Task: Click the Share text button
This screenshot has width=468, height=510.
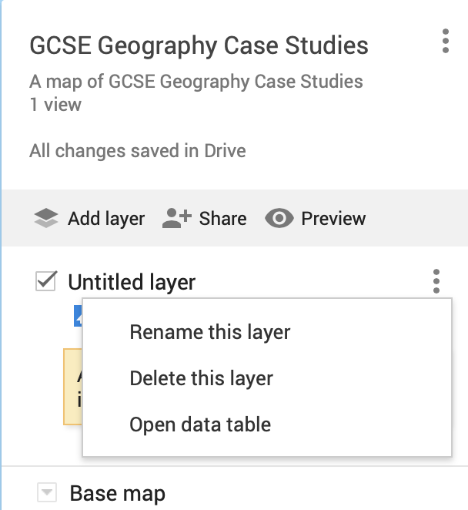Action: point(222,219)
